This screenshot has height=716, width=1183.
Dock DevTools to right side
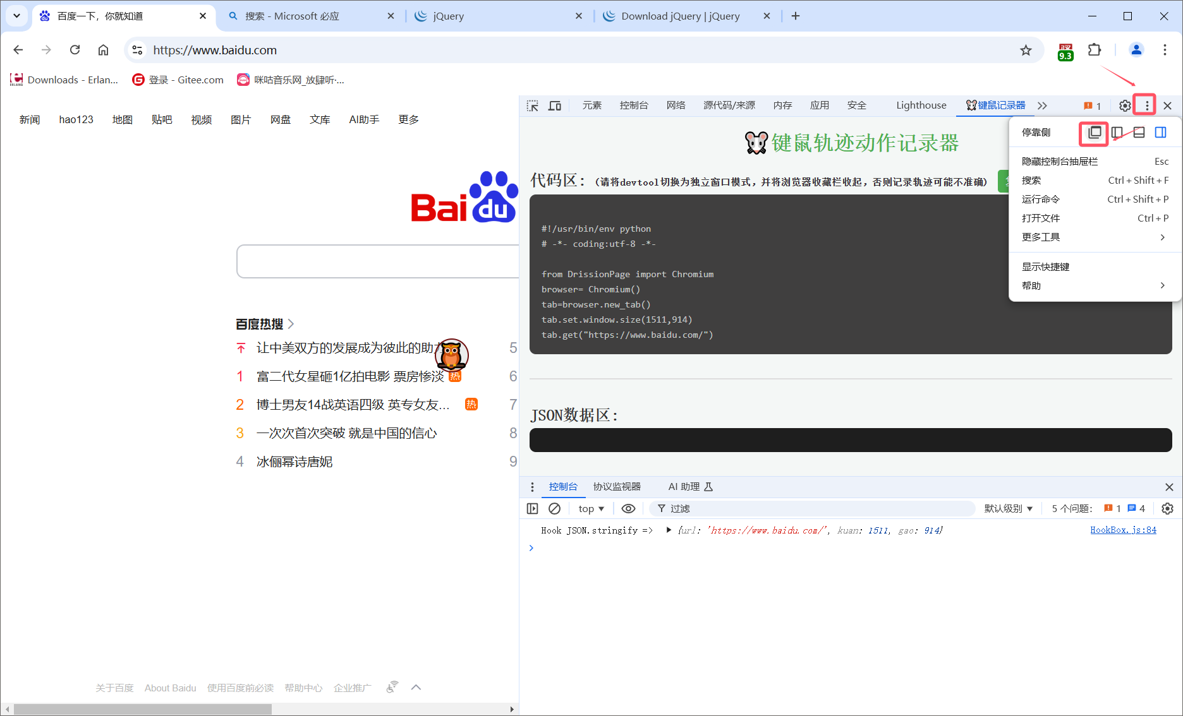click(1161, 133)
